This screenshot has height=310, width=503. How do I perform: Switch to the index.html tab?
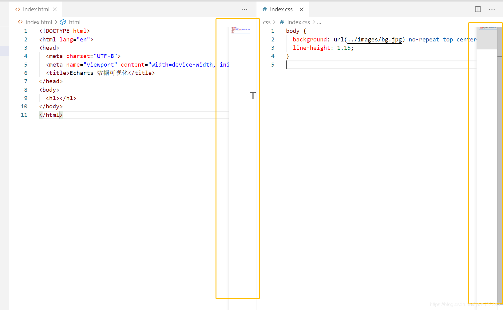(36, 10)
